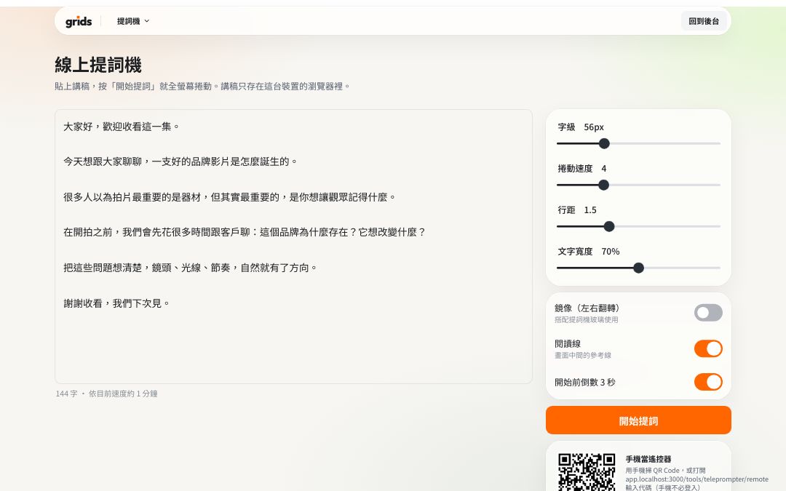Click the '70%' text width value
Viewport: 786px width, 491px height.
(x=610, y=252)
